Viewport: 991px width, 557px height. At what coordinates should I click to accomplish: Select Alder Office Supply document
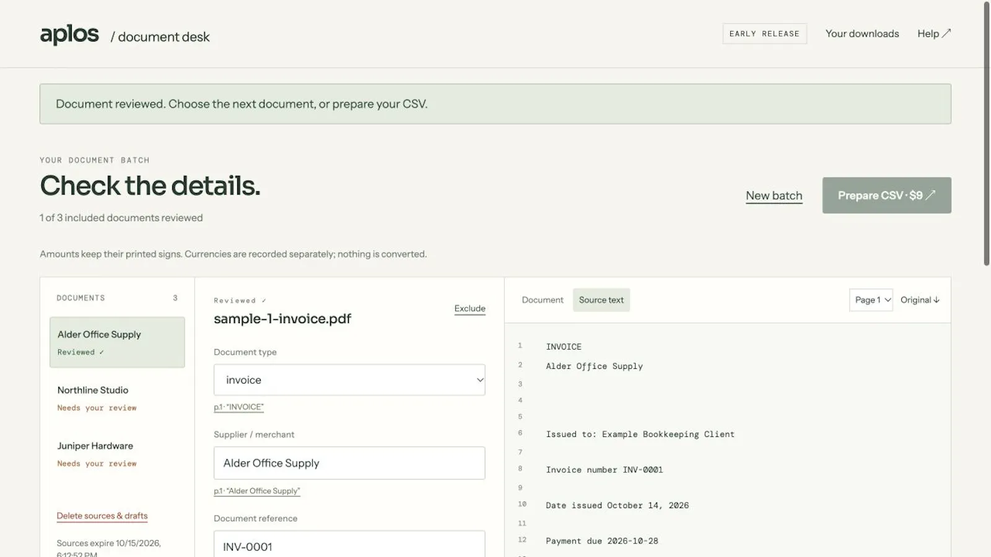(x=117, y=342)
